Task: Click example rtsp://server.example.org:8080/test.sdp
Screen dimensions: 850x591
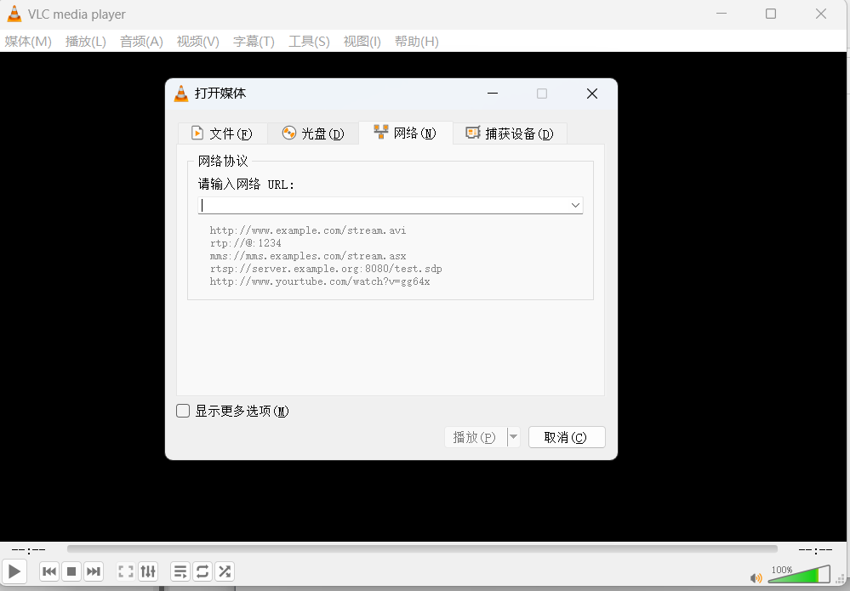Action: click(326, 269)
